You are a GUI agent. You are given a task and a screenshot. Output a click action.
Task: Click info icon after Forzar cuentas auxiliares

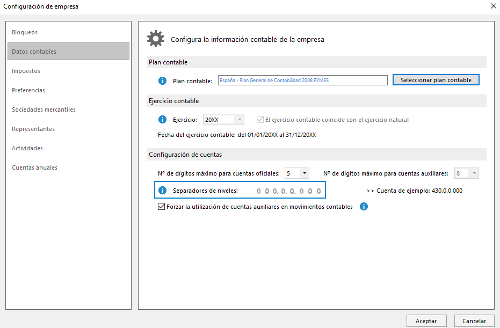pos(364,207)
